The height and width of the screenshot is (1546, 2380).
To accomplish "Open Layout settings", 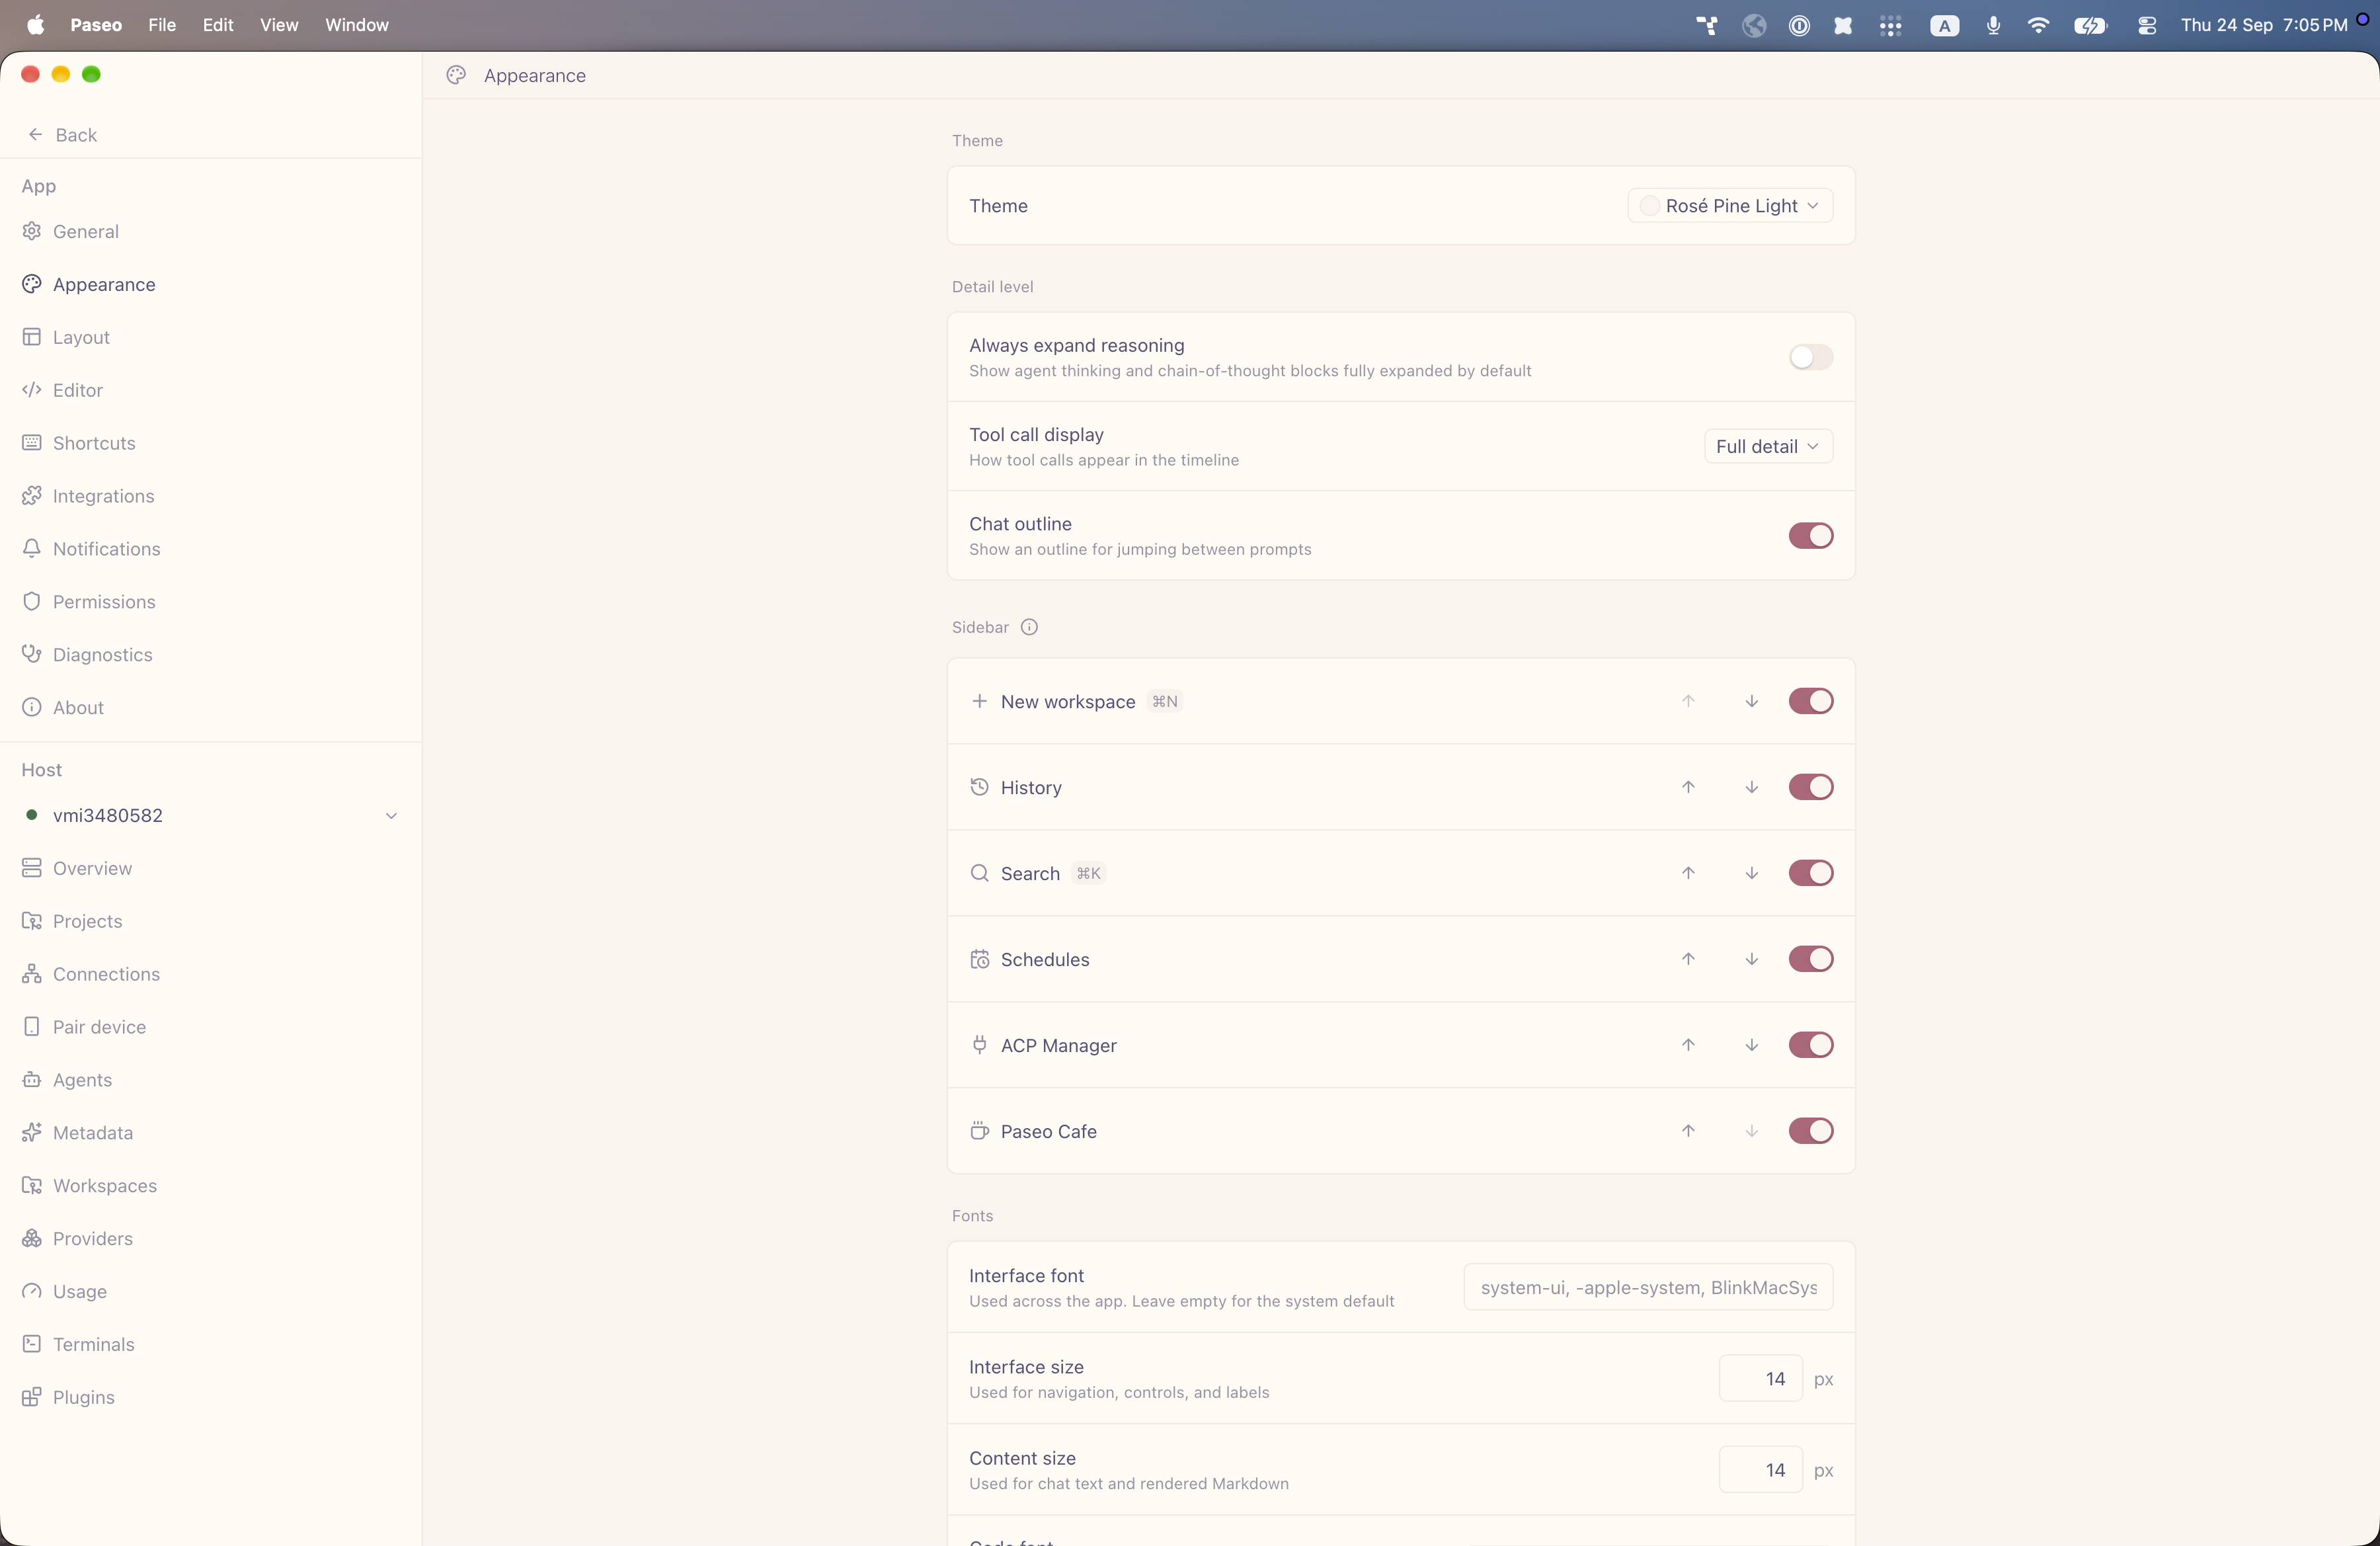I will tap(211, 338).
